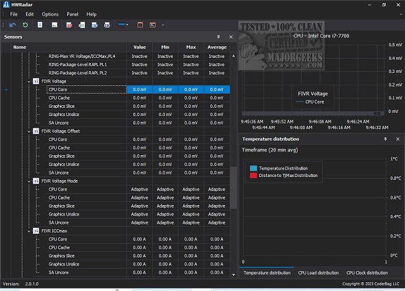Click the Average column header

pyautogui.click(x=216, y=47)
